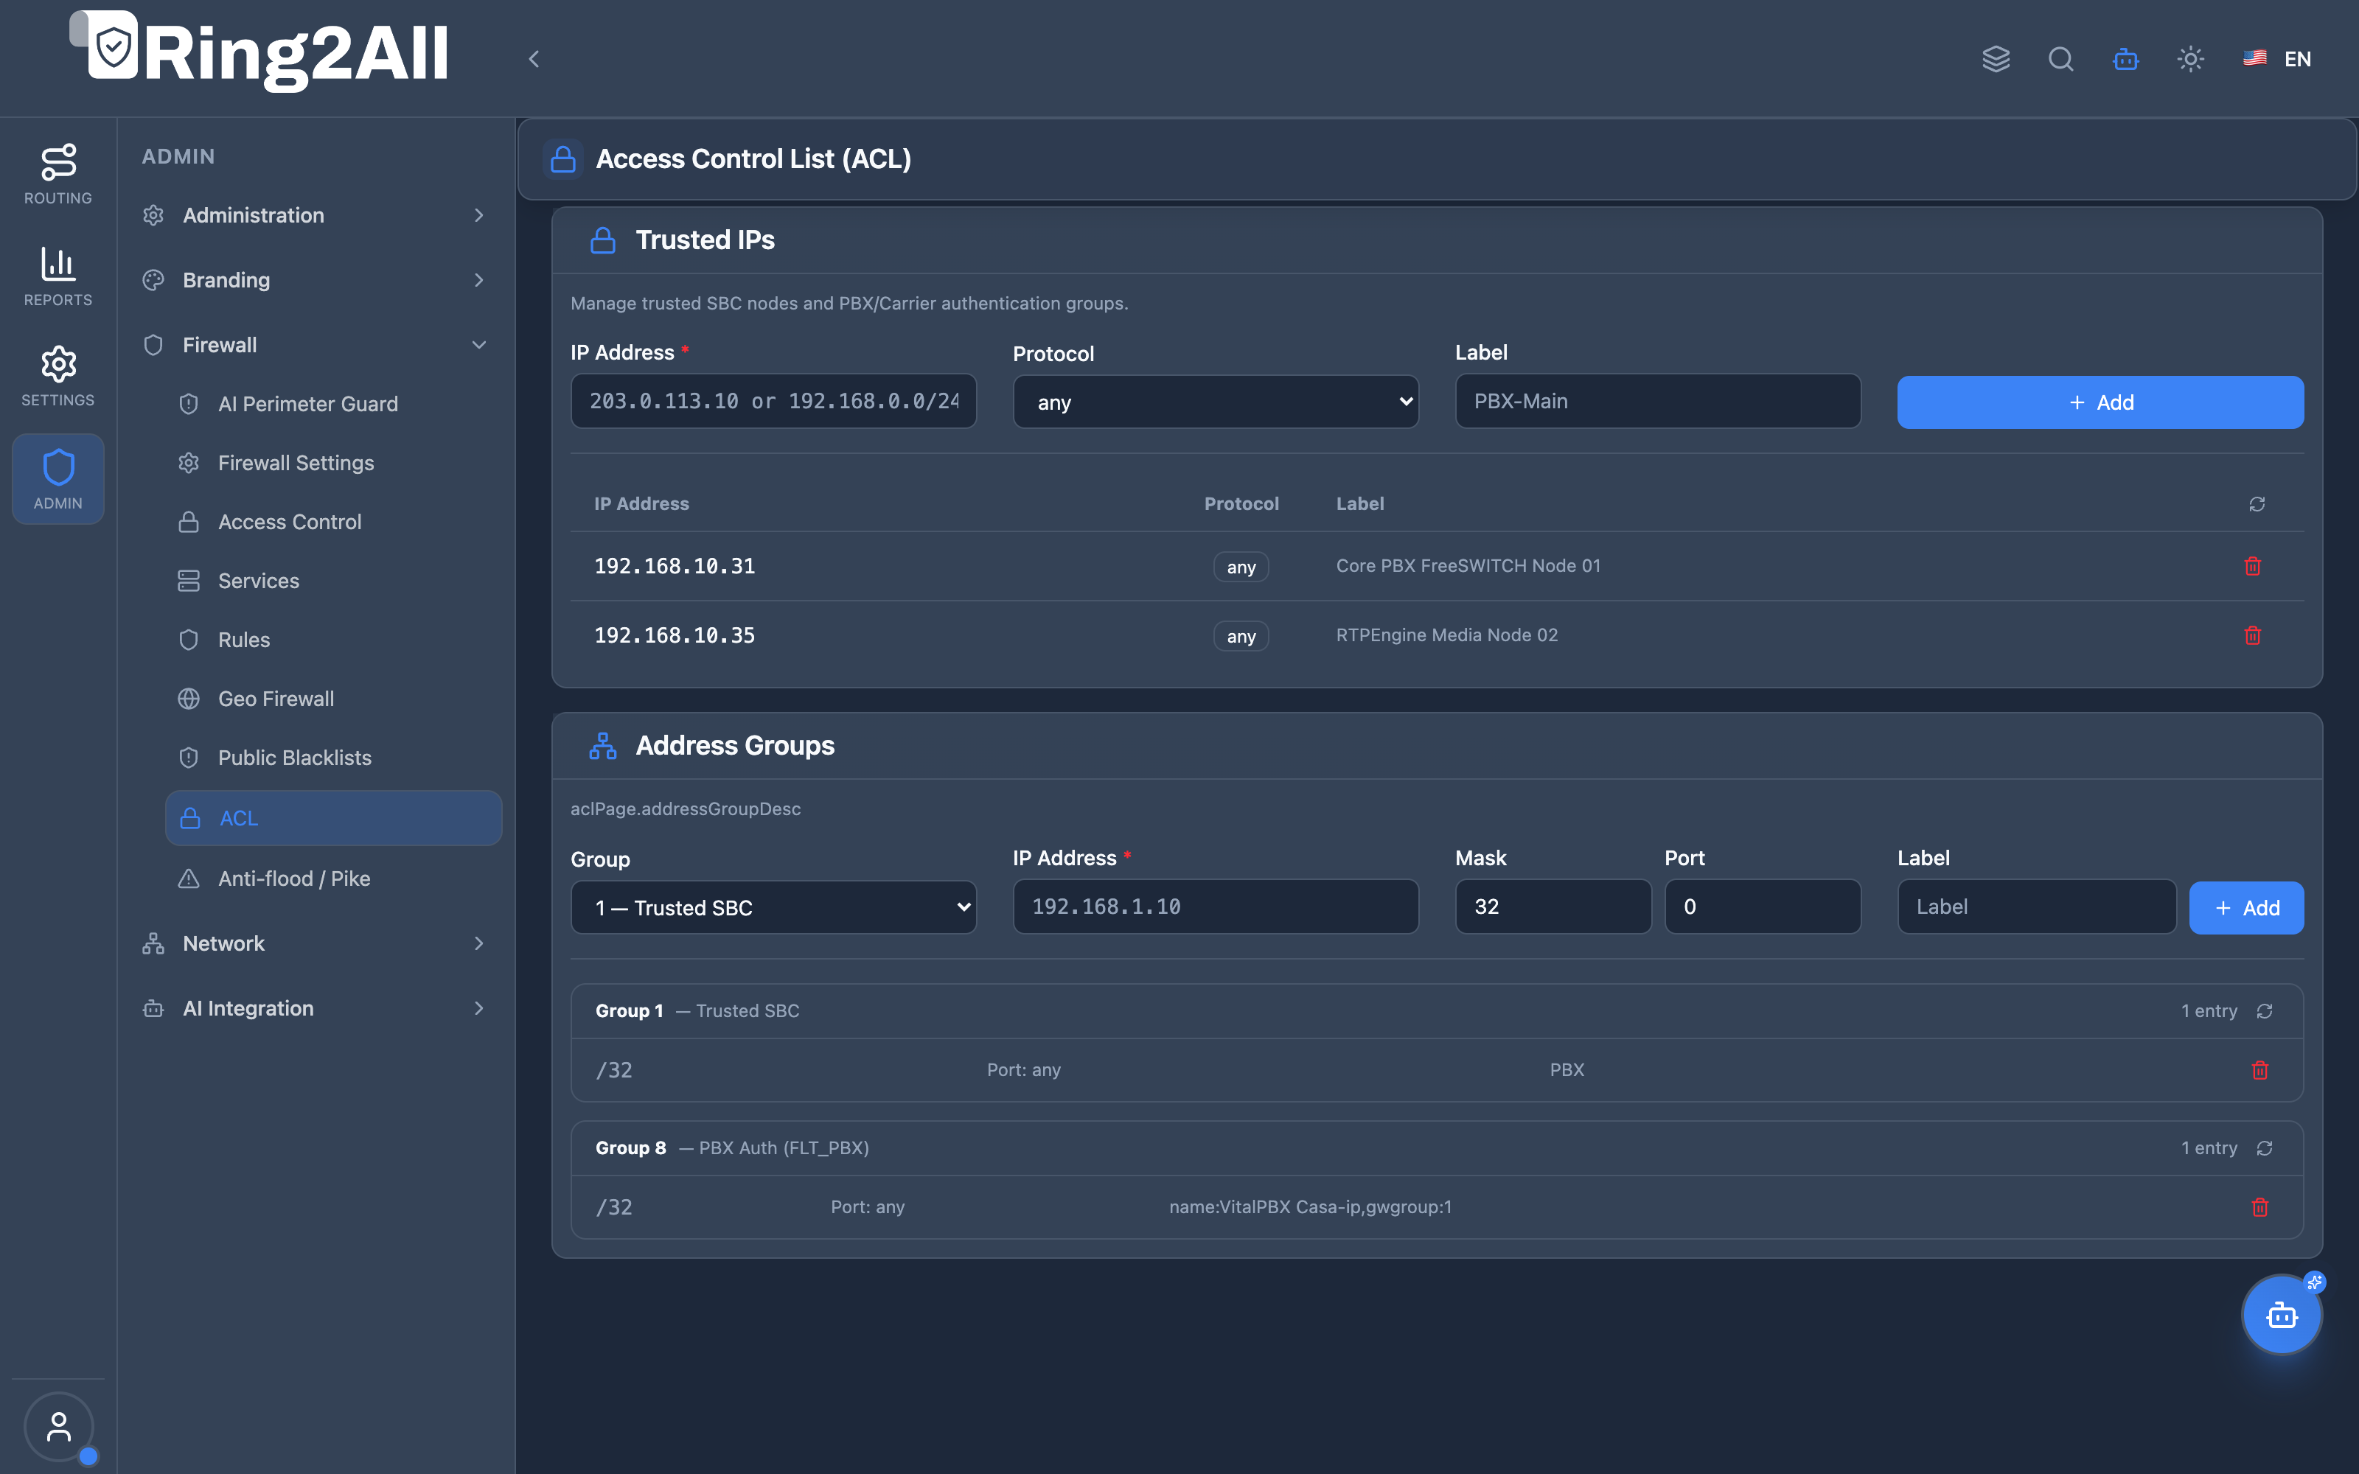
Task: Open Public Blacklists page
Action: pos(333,758)
